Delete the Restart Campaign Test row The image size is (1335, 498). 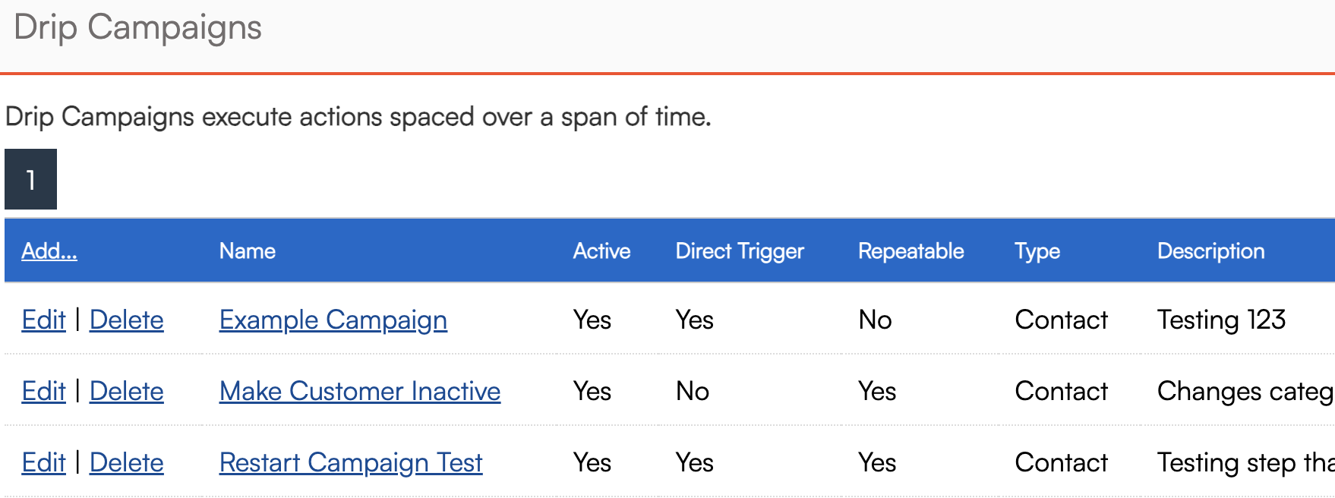[x=126, y=463]
